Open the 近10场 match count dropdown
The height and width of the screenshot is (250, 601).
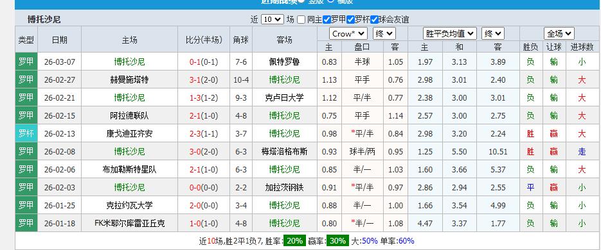(x=272, y=19)
